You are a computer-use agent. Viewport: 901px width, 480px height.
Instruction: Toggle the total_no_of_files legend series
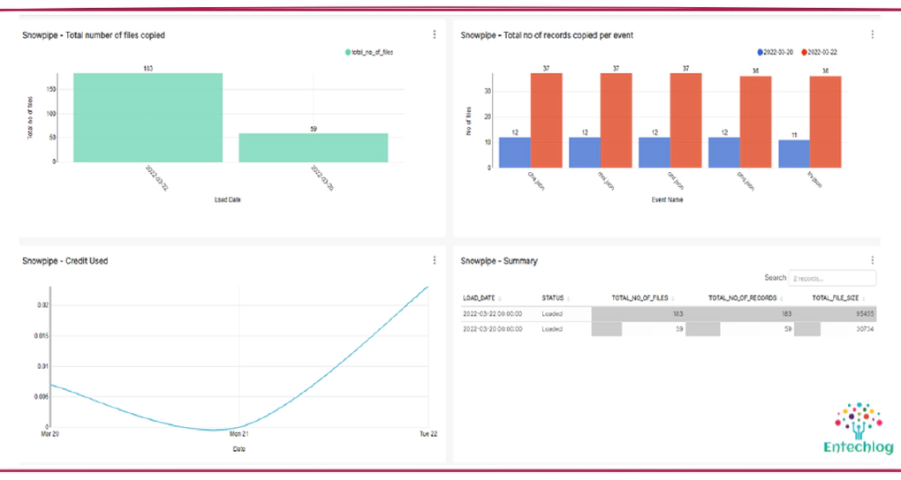click(368, 53)
